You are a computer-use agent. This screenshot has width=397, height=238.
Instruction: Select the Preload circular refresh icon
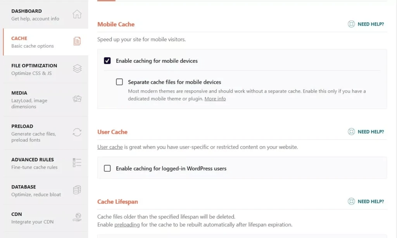tap(77, 132)
